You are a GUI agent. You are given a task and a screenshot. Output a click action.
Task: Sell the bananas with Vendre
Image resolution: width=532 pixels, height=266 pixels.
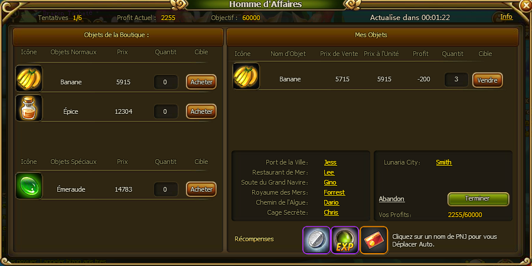pyautogui.click(x=488, y=80)
